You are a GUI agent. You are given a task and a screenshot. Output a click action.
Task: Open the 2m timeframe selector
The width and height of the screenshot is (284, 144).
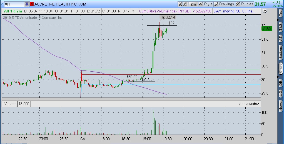(x=193, y=4)
